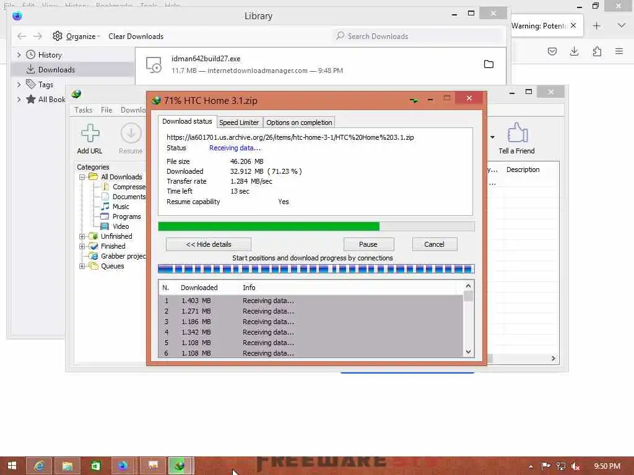Viewport: 634px width, 475px height.
Task: Collapse the All Downloads tree node
Action: point(82,177)
